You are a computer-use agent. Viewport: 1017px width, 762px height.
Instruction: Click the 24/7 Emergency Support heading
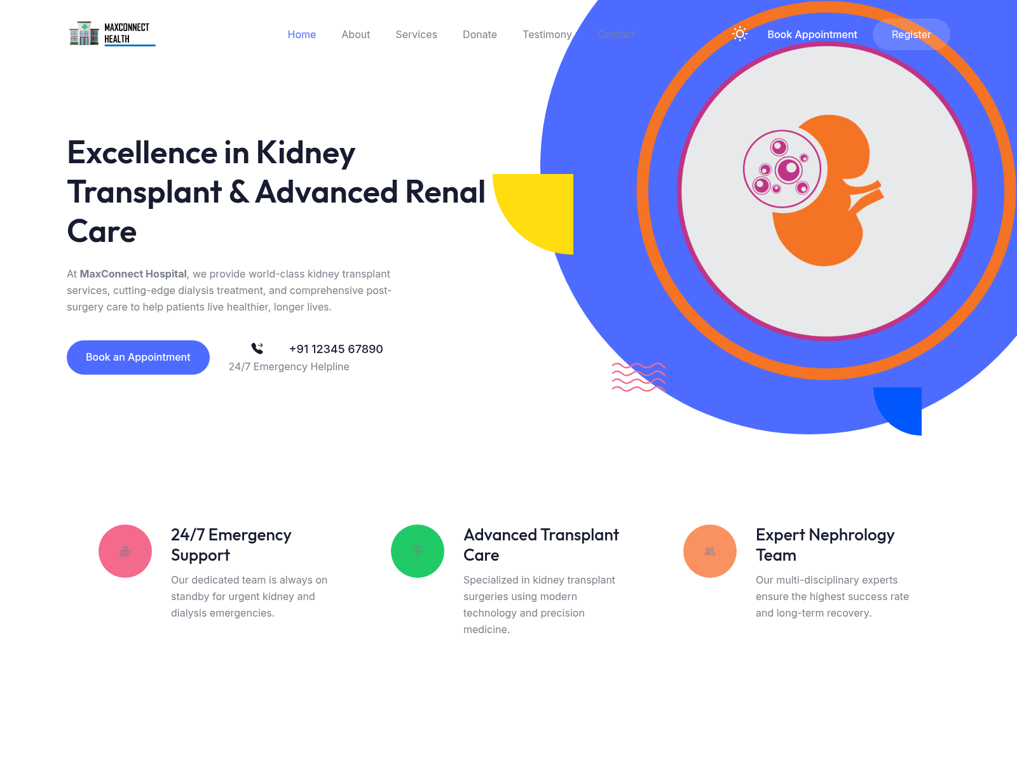coord(231,545)
